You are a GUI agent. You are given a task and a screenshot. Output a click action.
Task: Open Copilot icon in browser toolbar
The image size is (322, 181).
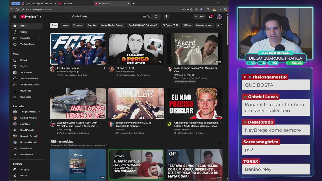[225, 9]
